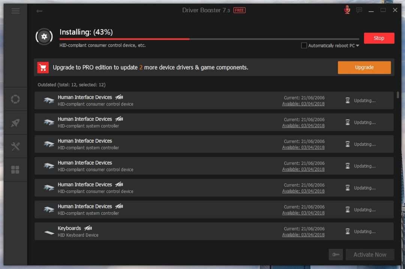Click the Upgrade button in the PRO banner
405x269 pixels.
(364, 67)
